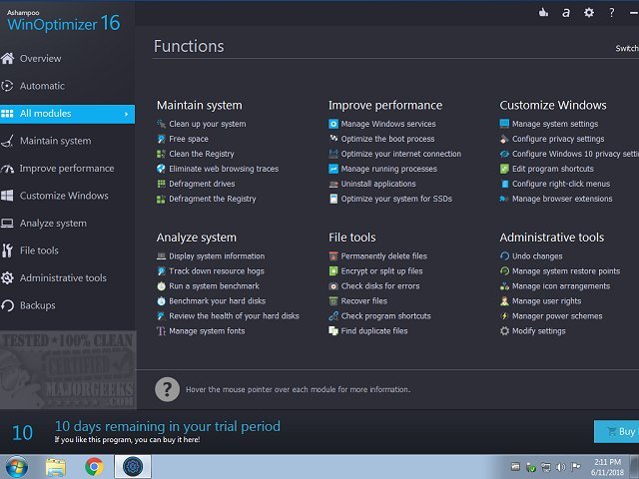Click icon beside Eliminate web browsing traces
Screen dimensions: 639x479
tap(161, 169)
